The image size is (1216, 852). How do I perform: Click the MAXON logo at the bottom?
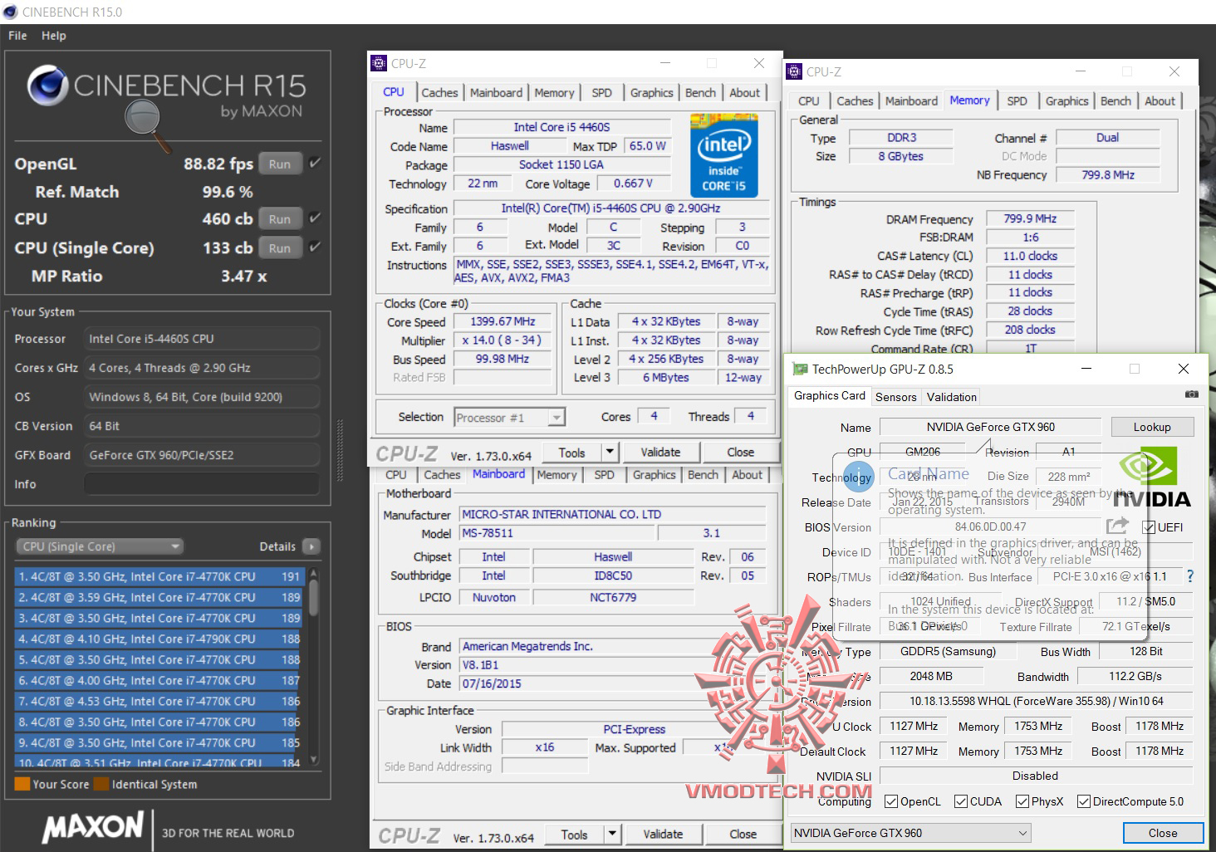click(x=93, y=827)
